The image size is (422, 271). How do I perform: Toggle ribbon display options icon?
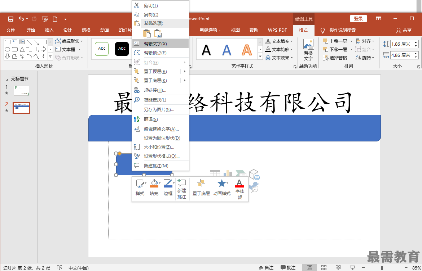pyautogui.click(x=378, y=18)
